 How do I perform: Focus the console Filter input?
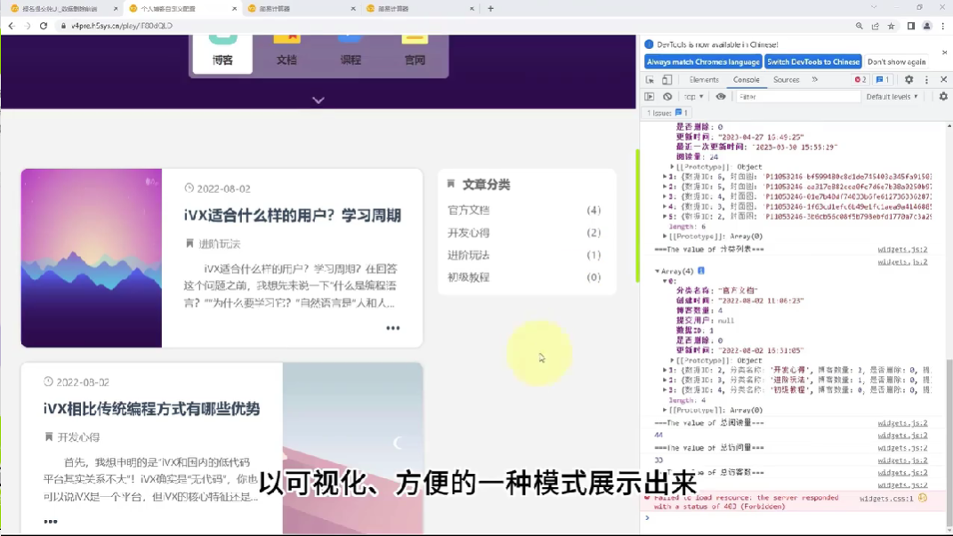tap(797, 97)
